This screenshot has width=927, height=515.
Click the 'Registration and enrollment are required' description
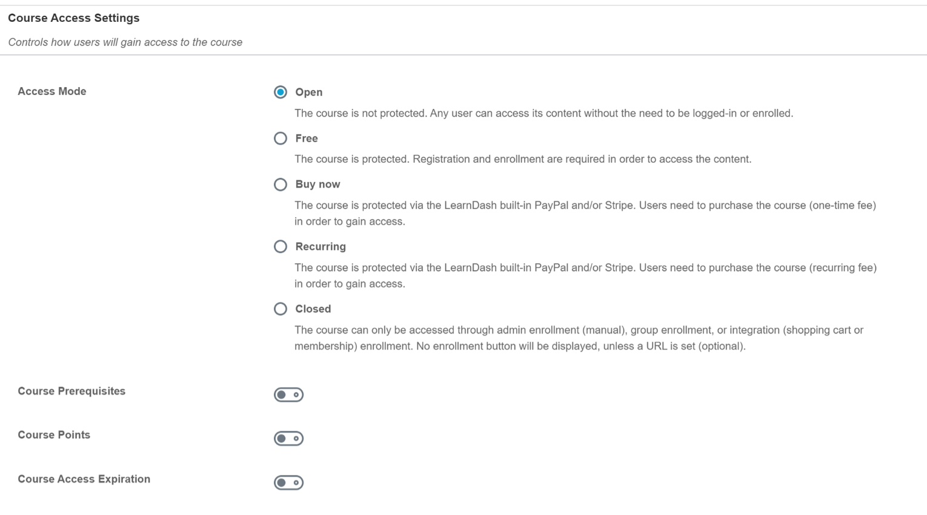[x=523, y=159]
